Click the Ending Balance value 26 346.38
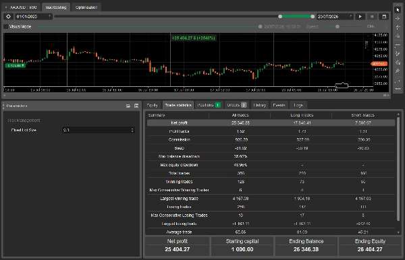Image resolution: width=405 pixels, height=260 pixels. click(306, 249)
